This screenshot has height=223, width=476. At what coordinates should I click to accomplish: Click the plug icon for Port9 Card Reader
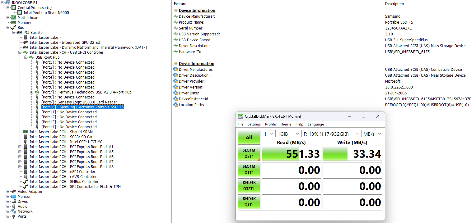37,102
